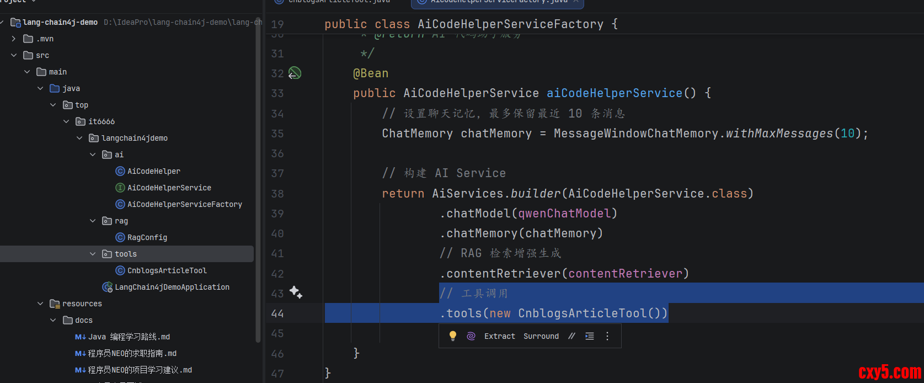Click the AI sparkle gutter icon
This screenshot has width=924, height=383.
click(x=296, y=292)
